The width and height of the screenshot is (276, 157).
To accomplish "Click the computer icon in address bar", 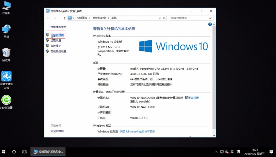I will click(x=70, y=18).
